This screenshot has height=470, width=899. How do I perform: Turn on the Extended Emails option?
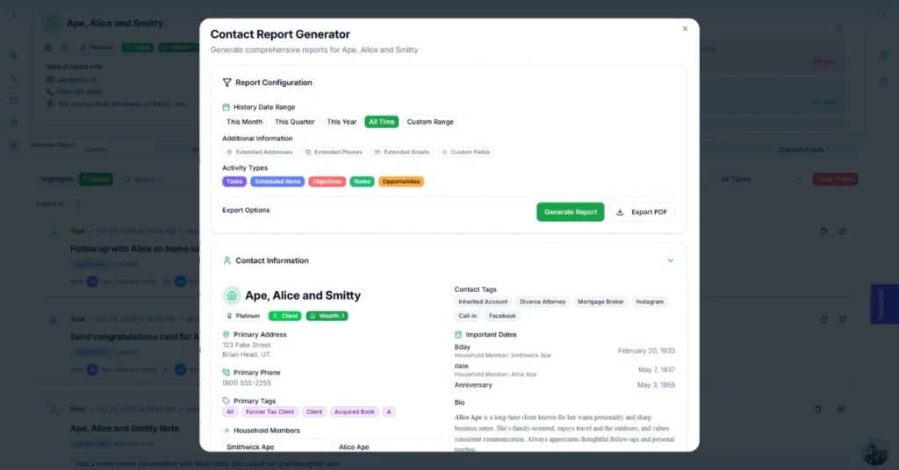click(x=403, y=152)
